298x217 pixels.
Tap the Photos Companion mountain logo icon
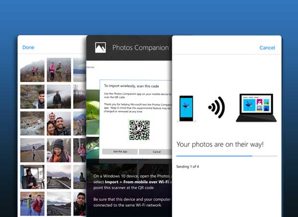tap(100, 48)
